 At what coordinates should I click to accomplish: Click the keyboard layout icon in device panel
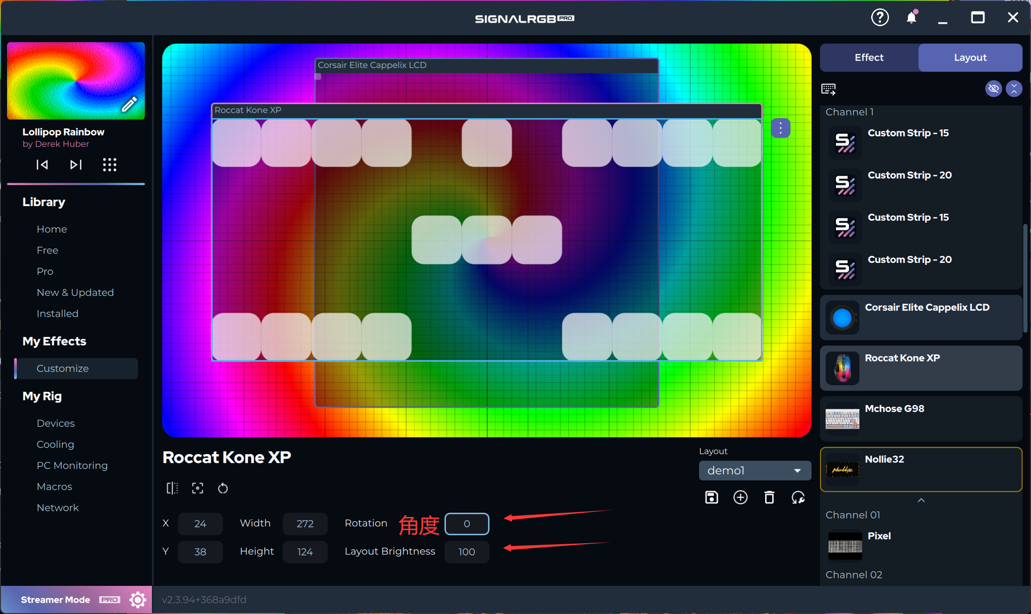tap(828, 89)
